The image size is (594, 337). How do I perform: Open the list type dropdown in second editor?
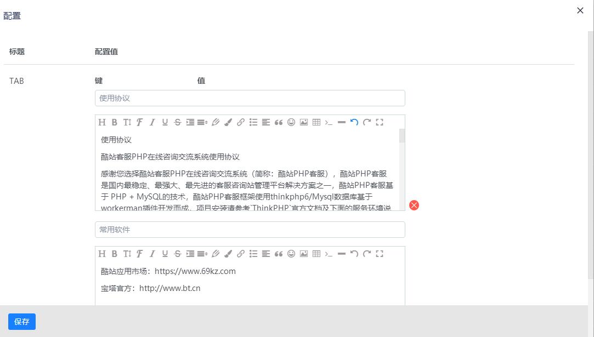(x=253, y=254)
